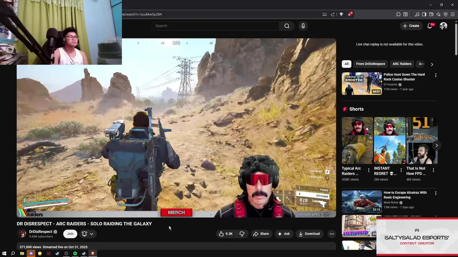Select the ARC Raiders filter chip
458x257 pixels.
[402, 64]
